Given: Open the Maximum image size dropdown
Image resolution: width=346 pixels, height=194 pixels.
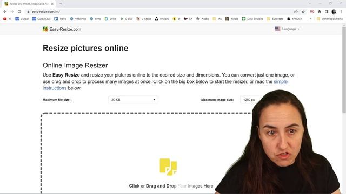Looking at the screenshot, I should 251,100.
